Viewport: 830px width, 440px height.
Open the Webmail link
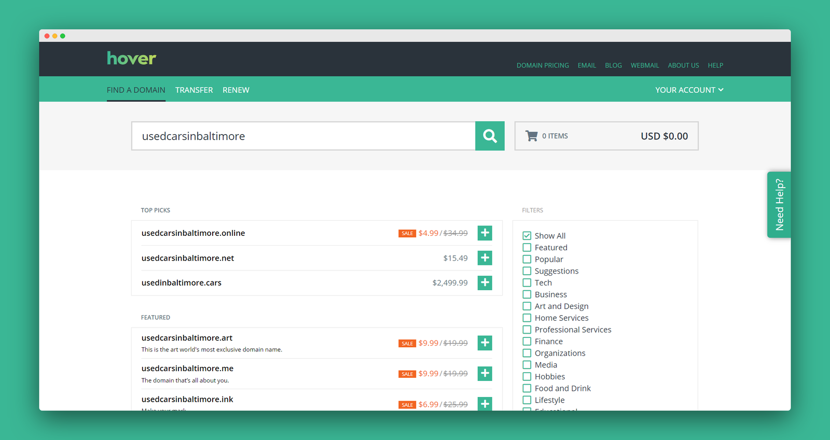(645, 65)
